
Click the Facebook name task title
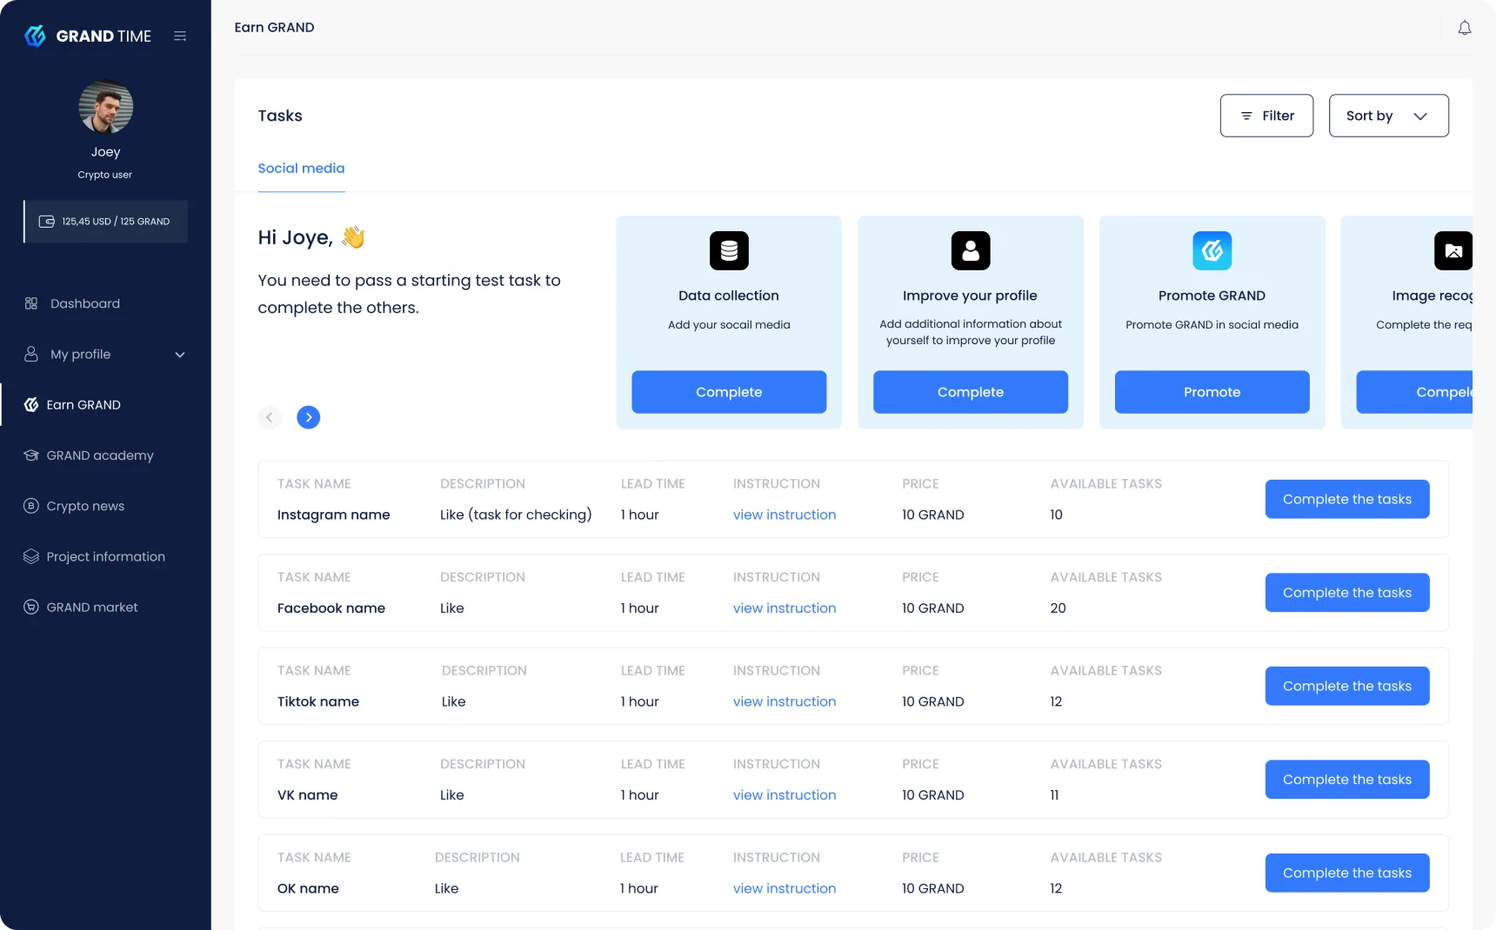pos(331,608)
